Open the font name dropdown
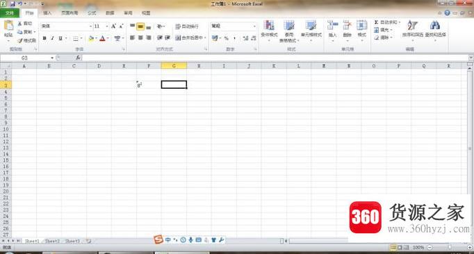Viewport: 474px width, 254px height. 90,26
